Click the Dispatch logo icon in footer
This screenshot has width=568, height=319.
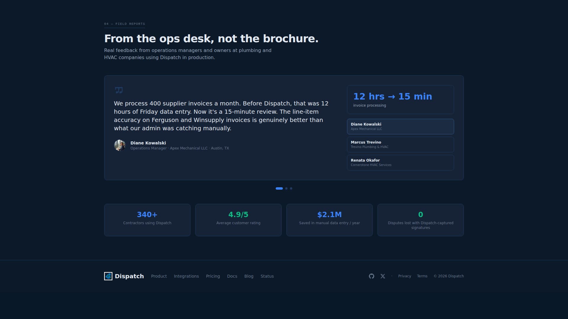(108, 276)
